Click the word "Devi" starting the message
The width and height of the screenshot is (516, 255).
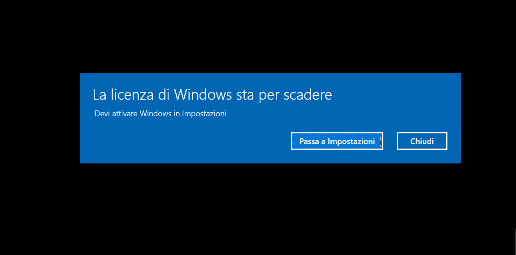101,114
